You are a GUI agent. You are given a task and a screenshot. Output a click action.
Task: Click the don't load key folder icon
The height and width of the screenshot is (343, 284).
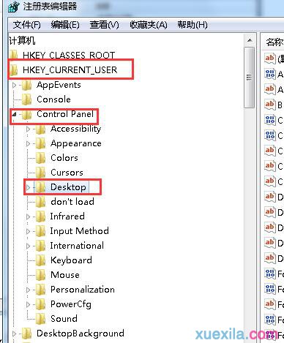coord(41,202)
